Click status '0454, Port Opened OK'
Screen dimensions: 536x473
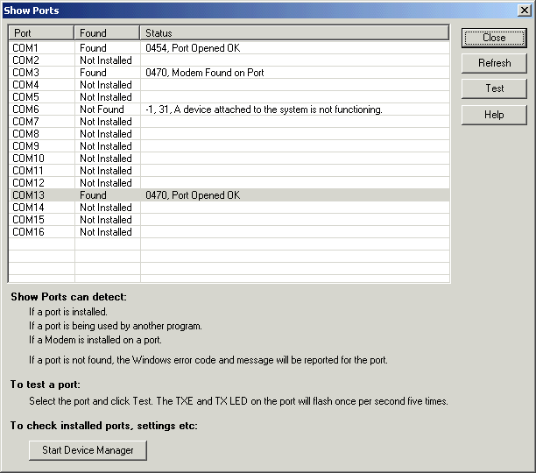click(x=193, y=48)
